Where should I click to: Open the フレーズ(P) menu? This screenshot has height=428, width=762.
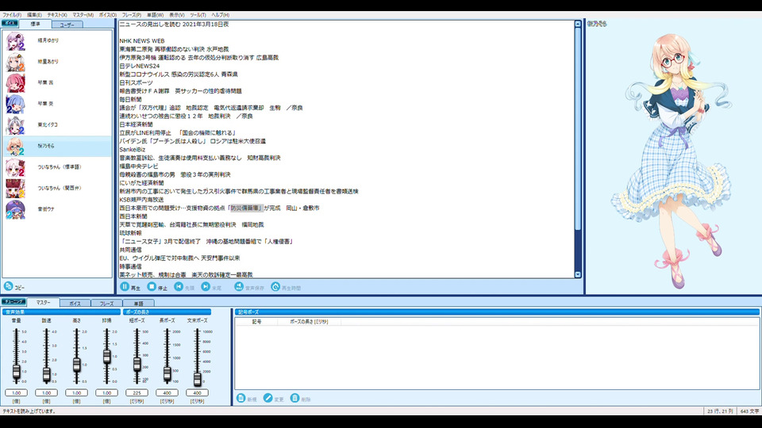click(132, 15)
